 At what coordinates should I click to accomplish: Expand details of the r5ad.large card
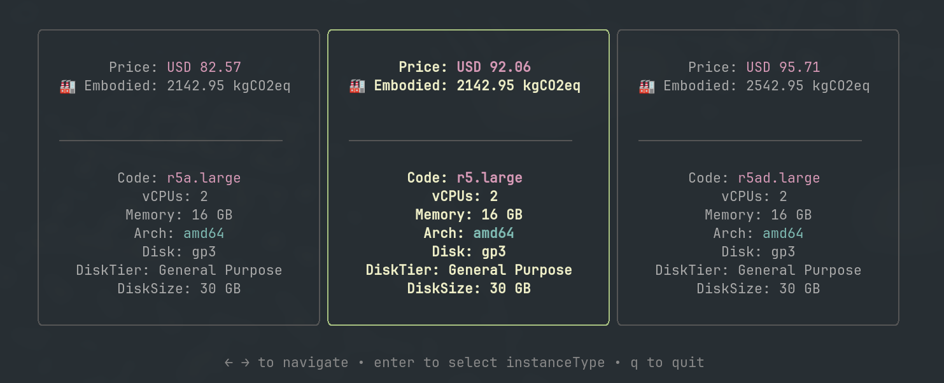pyautogui.click(x=758, y=178)
